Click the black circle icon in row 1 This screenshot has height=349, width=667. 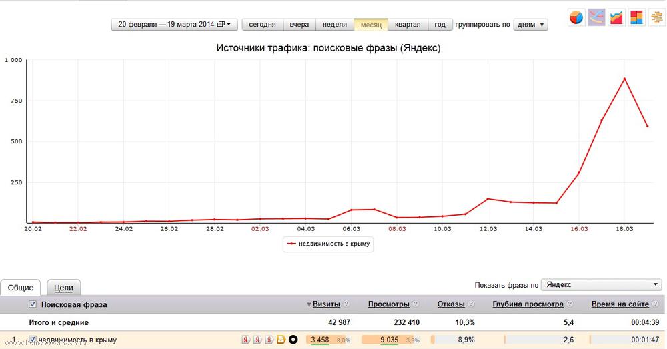pos(293,340)
